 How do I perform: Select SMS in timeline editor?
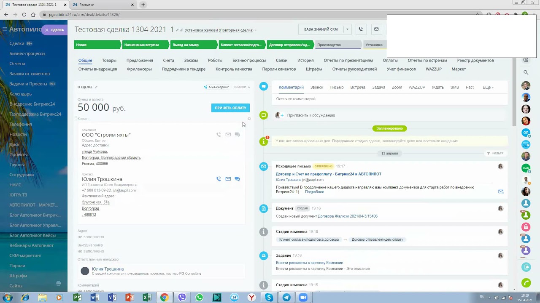pos(455,88)
